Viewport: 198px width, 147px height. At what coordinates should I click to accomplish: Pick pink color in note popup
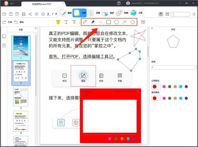point(110,139)
